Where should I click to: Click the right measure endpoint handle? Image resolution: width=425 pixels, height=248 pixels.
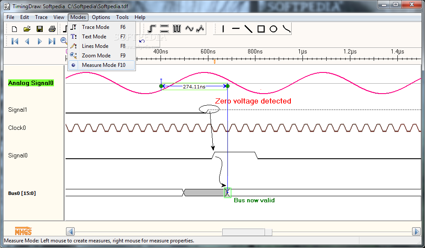point(228,86)
